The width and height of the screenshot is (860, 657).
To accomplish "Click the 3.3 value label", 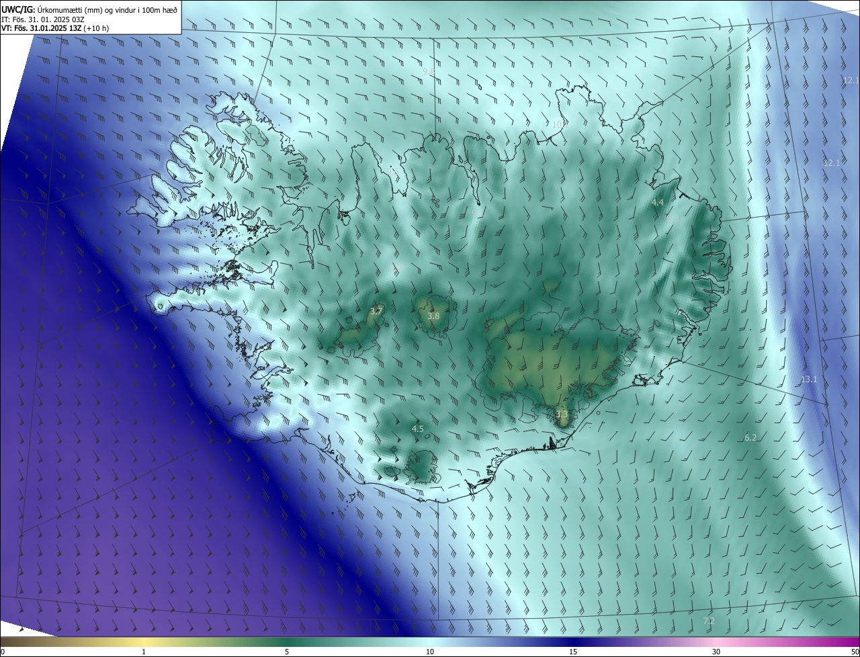I will tap(562, 414).
